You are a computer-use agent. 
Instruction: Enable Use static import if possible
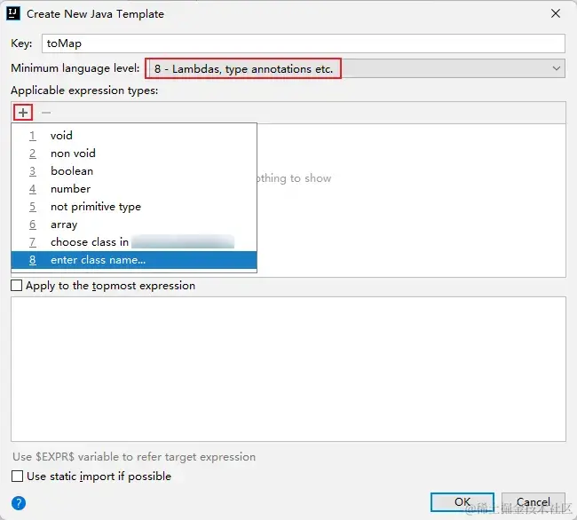tap(17, 477)
